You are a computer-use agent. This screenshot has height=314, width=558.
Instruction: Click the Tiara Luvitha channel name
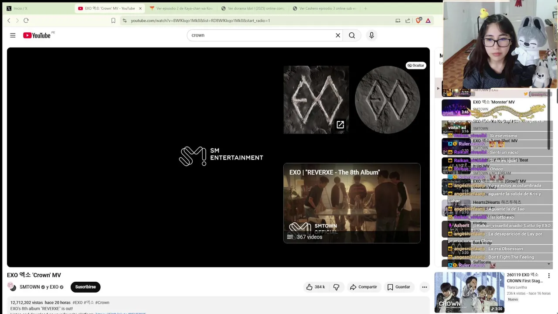[517, 287]
